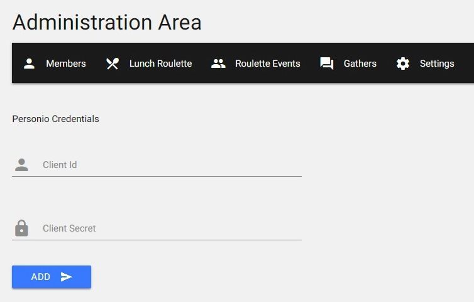Select the Gathers tab

tap(360, 64)
